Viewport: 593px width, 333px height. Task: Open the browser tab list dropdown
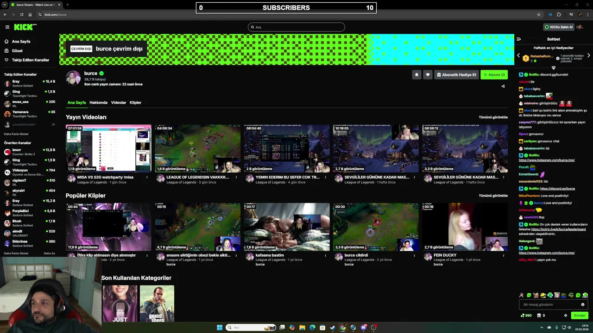(x=4, y=5)
